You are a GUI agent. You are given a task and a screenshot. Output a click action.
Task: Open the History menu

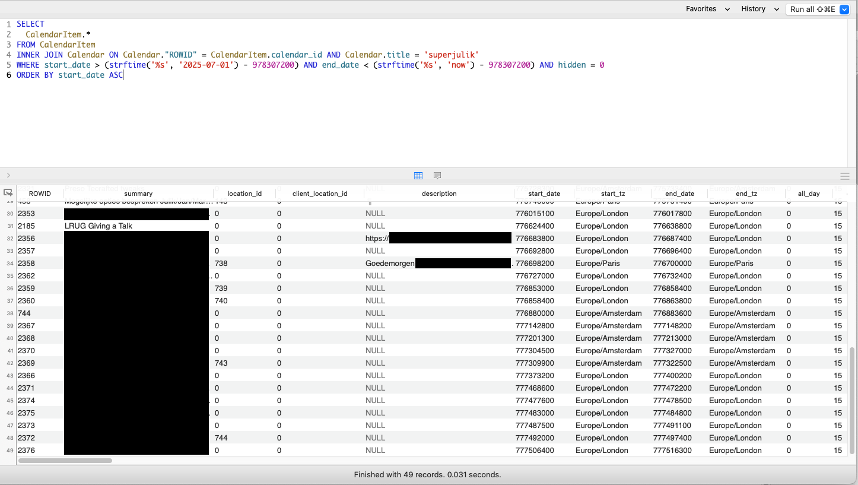[753, 9]
